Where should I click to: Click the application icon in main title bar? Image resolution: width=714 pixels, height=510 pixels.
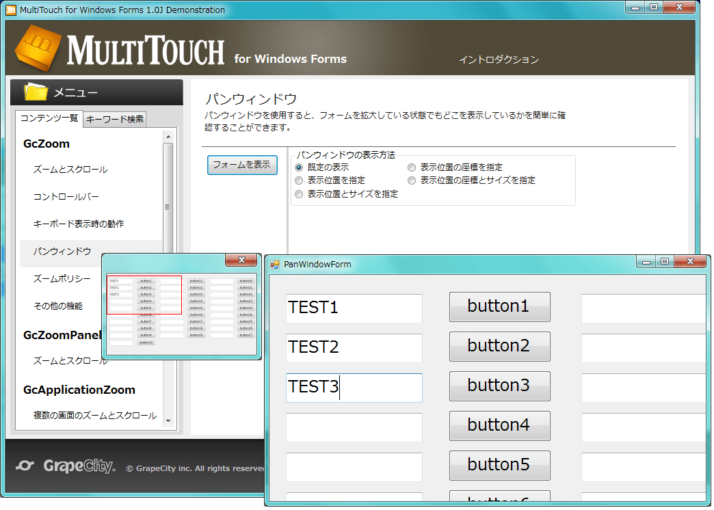(10, 9)
